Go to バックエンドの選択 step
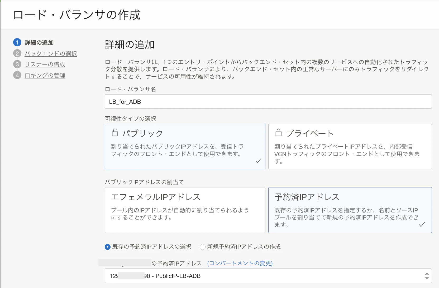Image resolution: width=439 pixels, height=288 pixels. point(51,53)
